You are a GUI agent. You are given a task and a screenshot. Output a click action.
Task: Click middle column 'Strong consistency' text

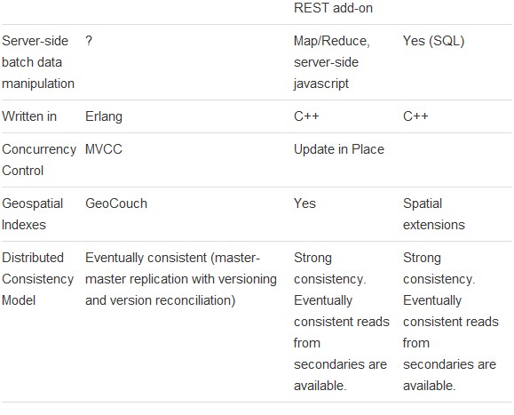click(329, 268)
